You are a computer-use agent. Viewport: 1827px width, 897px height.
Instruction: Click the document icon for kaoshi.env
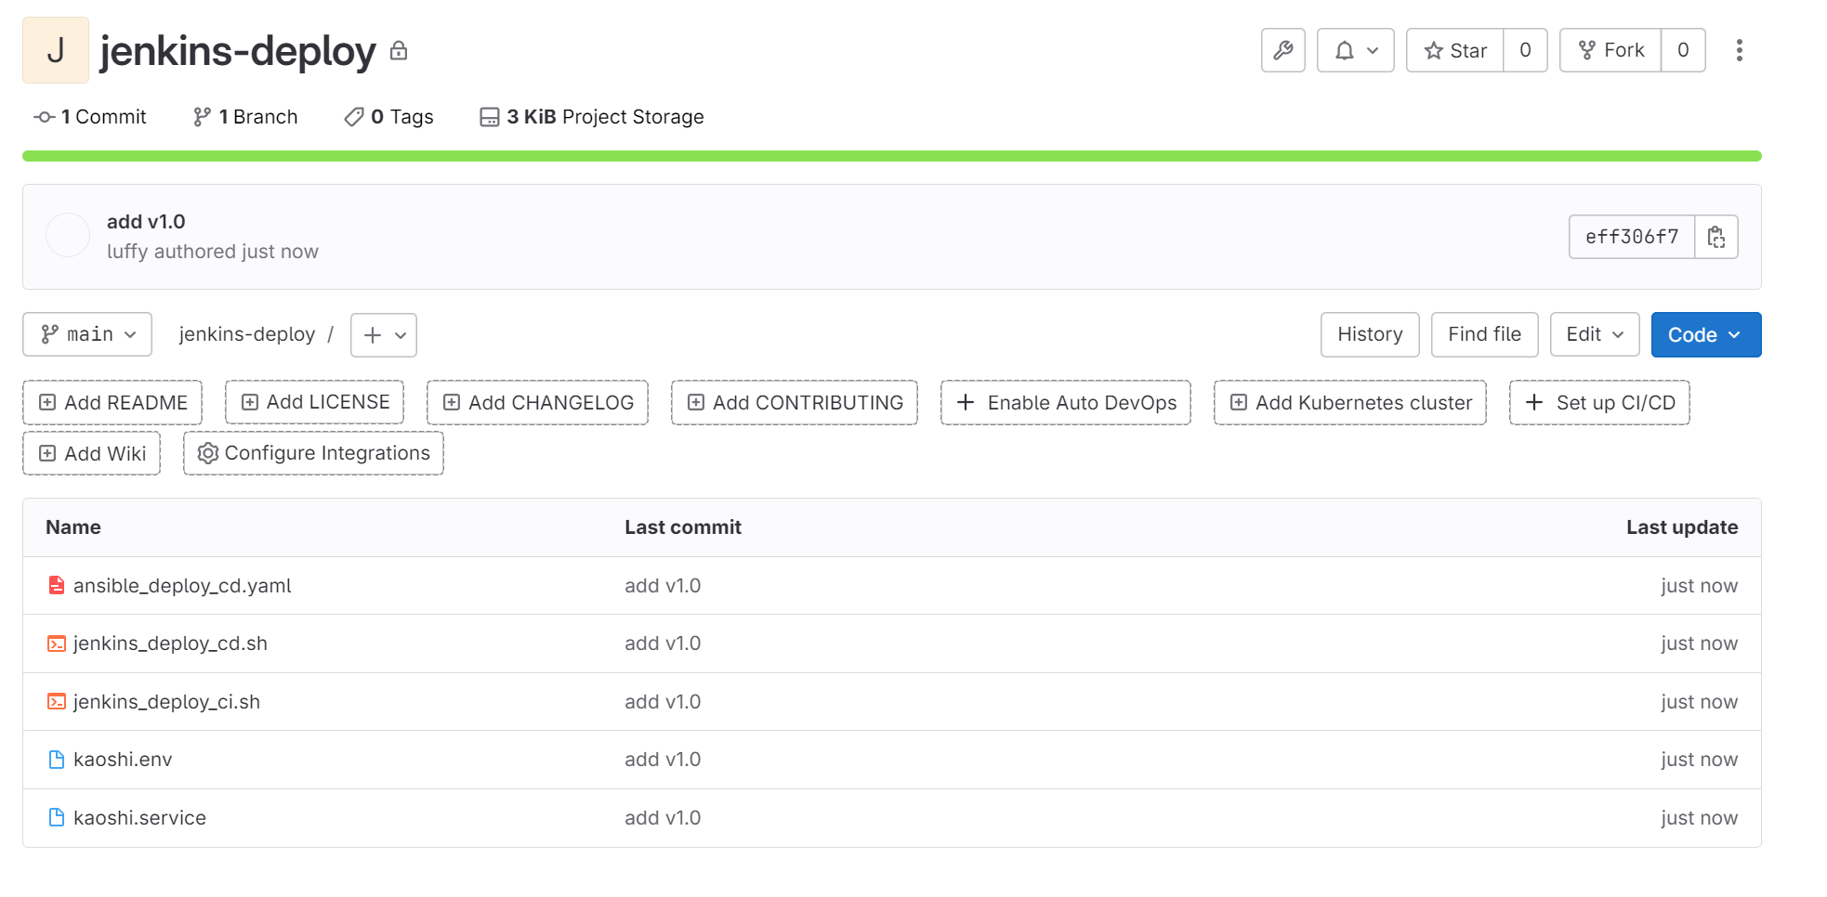pyautogui.click(x=57, y=760)
